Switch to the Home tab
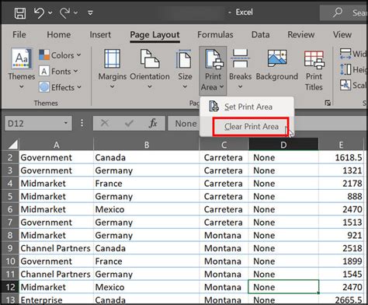Viewport: 368px width, 305px height. pos(59,34)
